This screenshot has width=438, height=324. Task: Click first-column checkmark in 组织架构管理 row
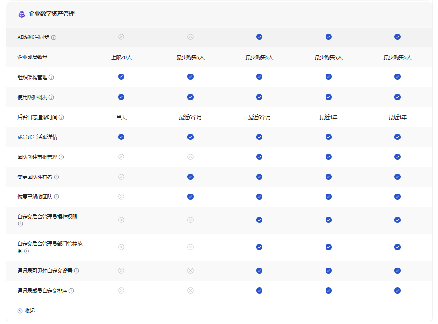tap(121, 77)
